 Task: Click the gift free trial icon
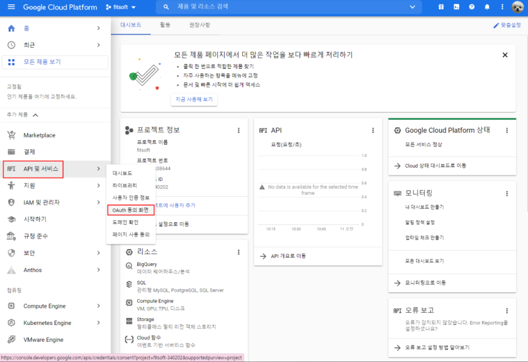click(441, 7)
